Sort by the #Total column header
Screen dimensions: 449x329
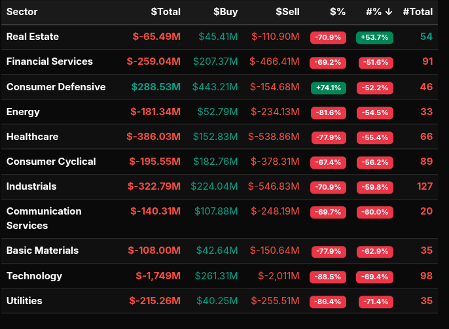[x=418, y=12]
